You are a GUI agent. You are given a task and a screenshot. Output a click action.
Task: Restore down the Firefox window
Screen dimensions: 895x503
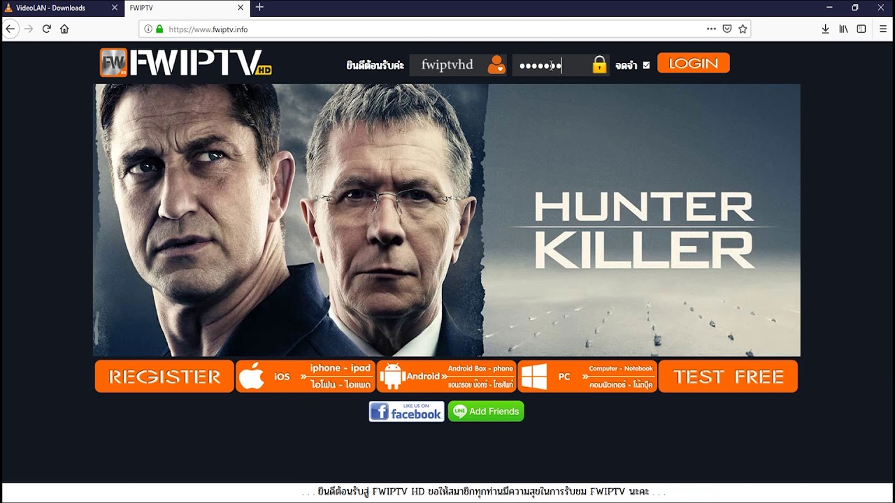tap(854, 8)
